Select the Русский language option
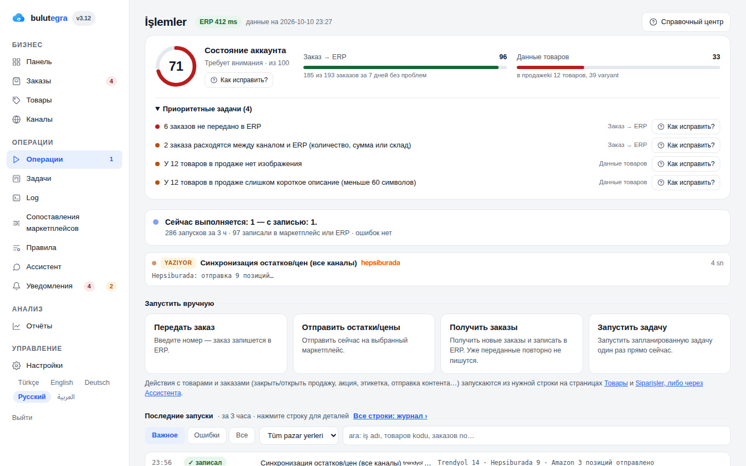Screen dimensions: 746x466 (32, 397)
